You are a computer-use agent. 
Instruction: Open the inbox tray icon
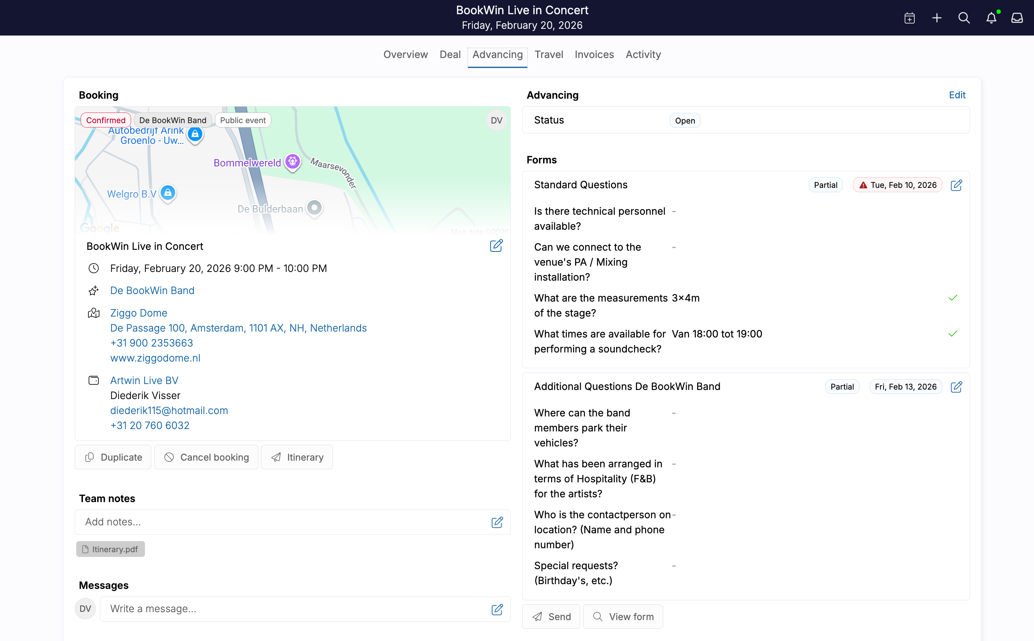[1017, 18]
